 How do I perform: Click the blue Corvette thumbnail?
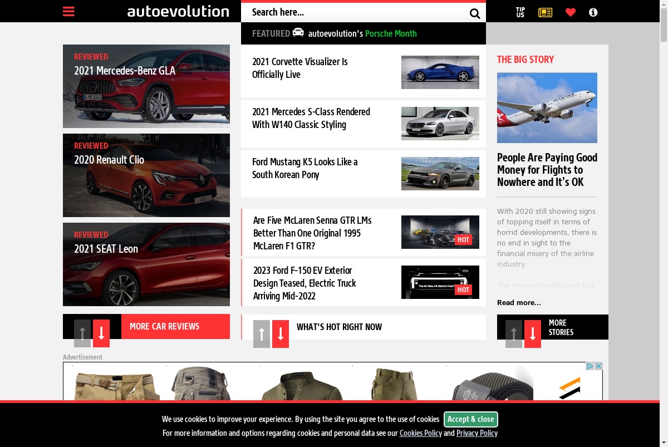440,72
